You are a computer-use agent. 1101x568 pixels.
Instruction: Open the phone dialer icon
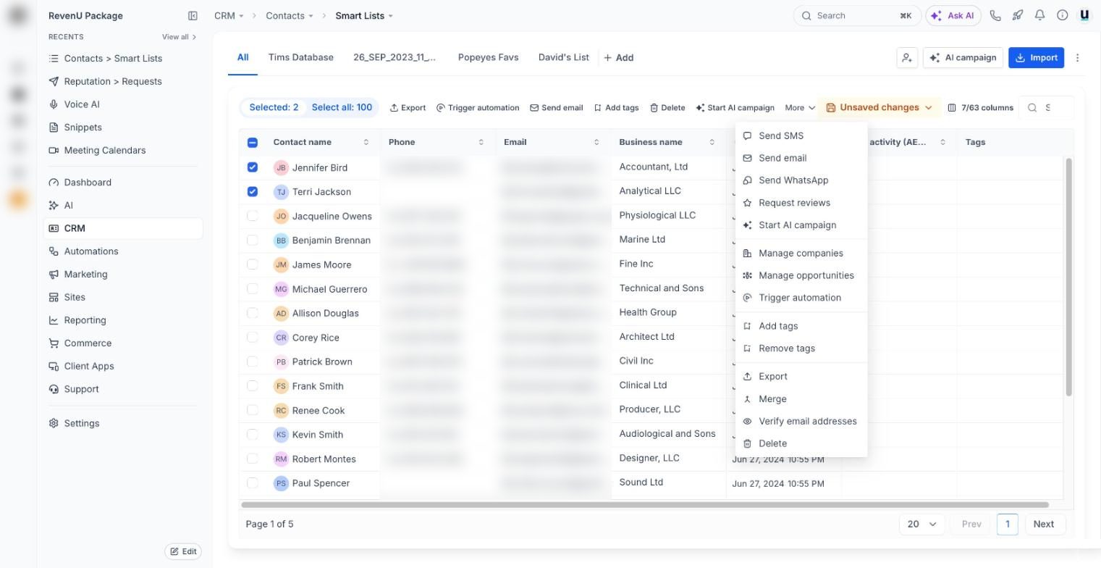click(x=995, y=15)
